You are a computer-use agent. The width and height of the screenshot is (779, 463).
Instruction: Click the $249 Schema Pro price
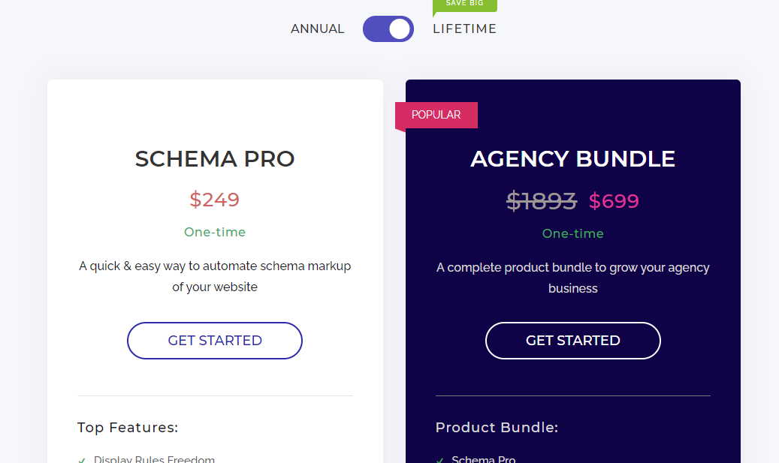coord(215,200)
